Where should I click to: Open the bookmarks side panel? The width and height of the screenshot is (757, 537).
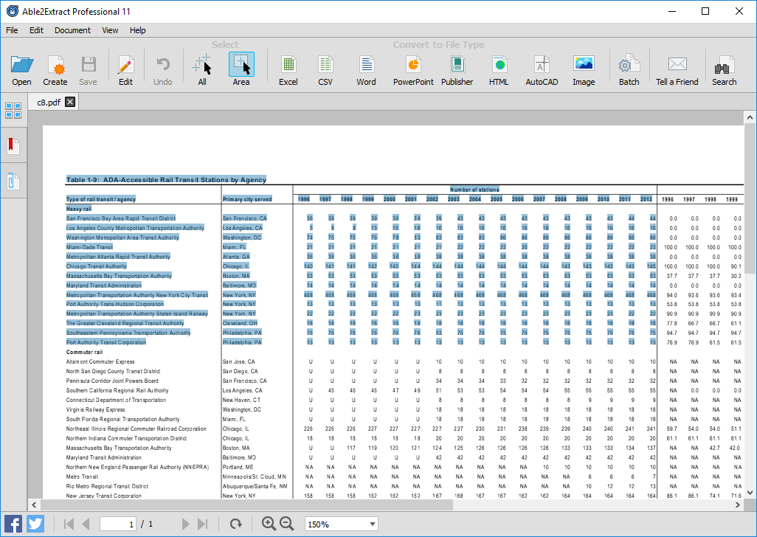click(x=13, y=145)
